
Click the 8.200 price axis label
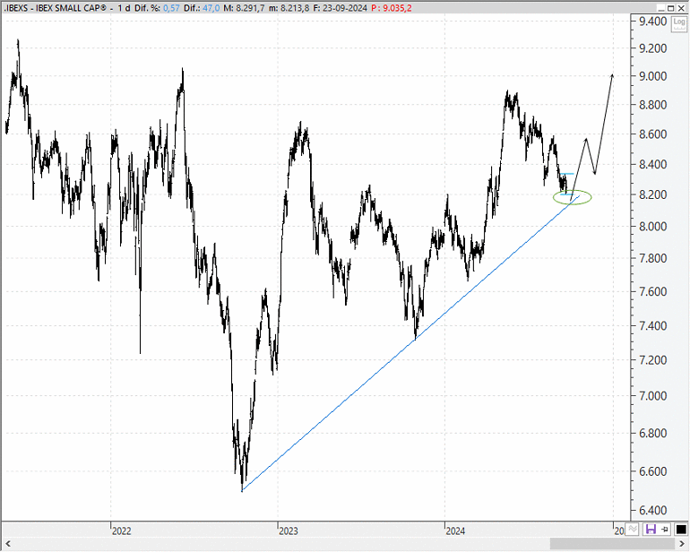[x=653, y=194]
